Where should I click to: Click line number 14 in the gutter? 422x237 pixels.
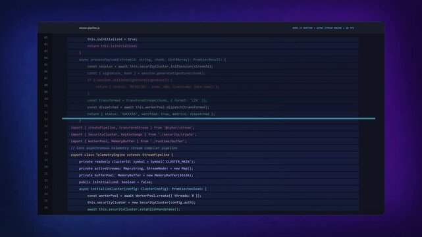coord(46,126)
